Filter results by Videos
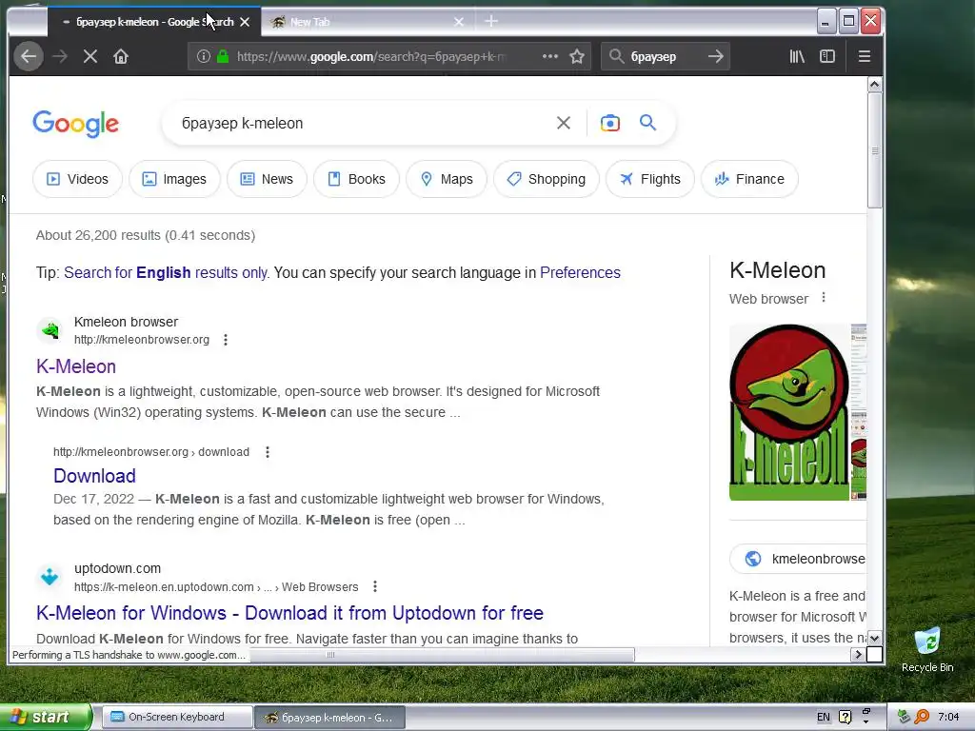Image resolution: width=975 pixels, height=731 pixels. click(78, 179)
